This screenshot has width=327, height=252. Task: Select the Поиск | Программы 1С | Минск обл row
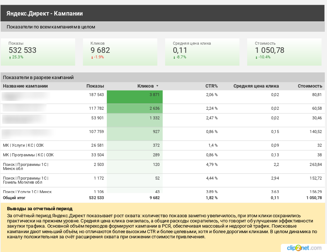(25, 167)
